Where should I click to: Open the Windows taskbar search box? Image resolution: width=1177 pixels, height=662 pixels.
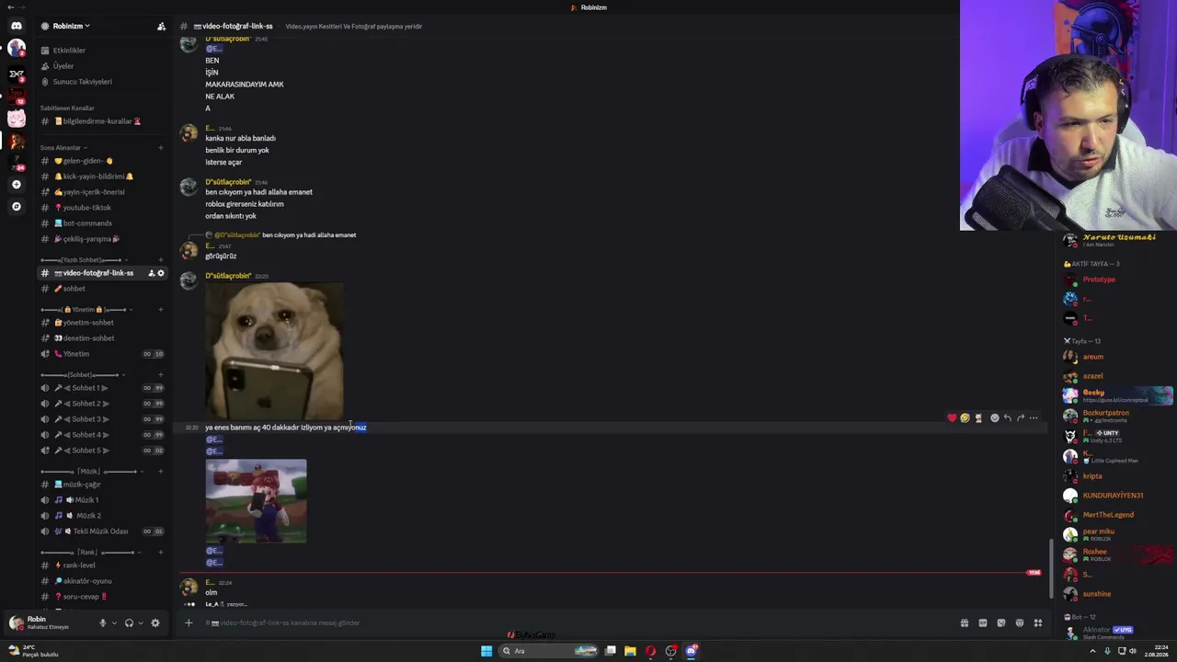point(549,651)
